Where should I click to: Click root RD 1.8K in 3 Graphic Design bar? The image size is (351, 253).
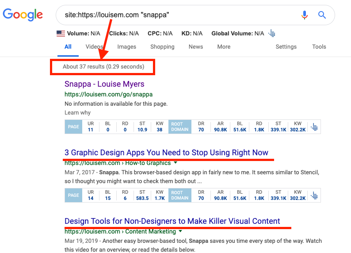click(x=259, y=198)
